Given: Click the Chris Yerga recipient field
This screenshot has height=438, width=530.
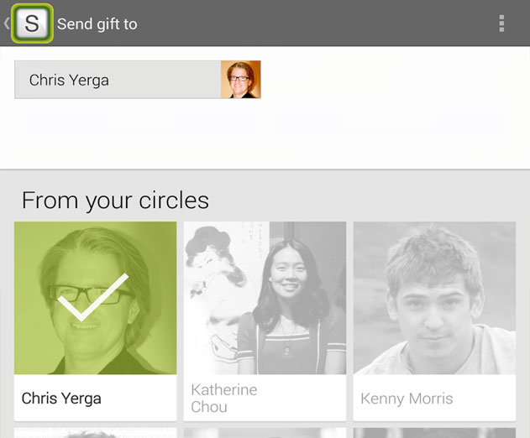Looking at the screenshot, I should click(x=138, y=80).
